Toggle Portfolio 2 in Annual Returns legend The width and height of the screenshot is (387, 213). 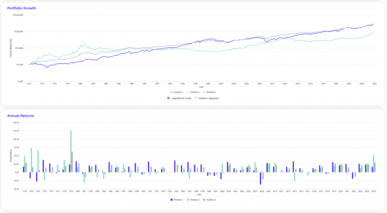[193, 200]
